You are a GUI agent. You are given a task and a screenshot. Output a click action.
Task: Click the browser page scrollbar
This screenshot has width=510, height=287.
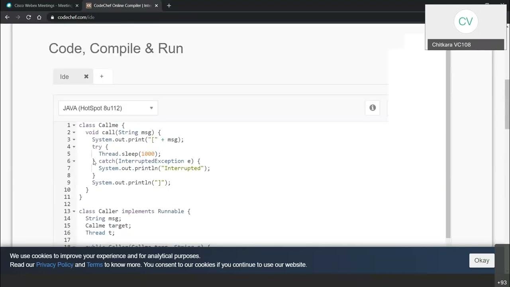point(507,104)
